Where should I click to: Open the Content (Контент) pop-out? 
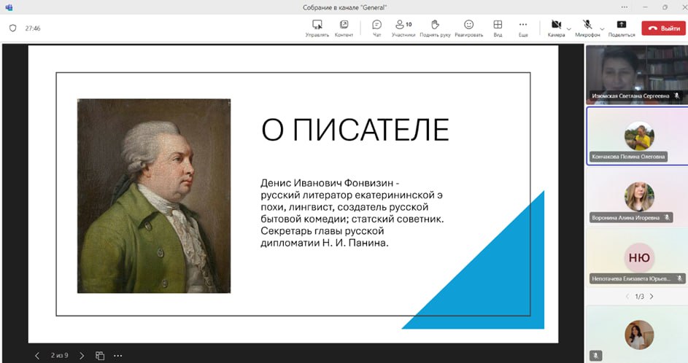tap(344, 28)
